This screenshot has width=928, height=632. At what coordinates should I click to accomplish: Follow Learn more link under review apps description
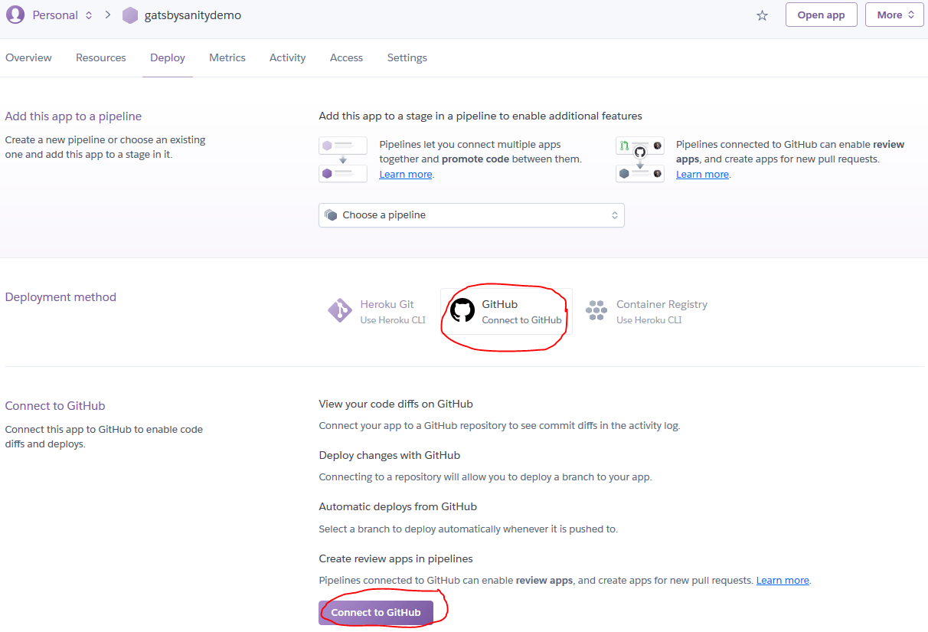click(x=702, y=175)
